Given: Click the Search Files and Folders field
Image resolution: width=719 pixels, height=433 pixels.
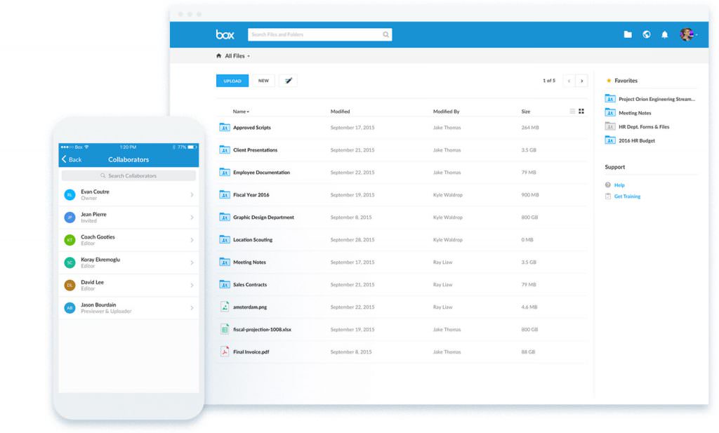Looking at the screenshot, I should (319, 34).
